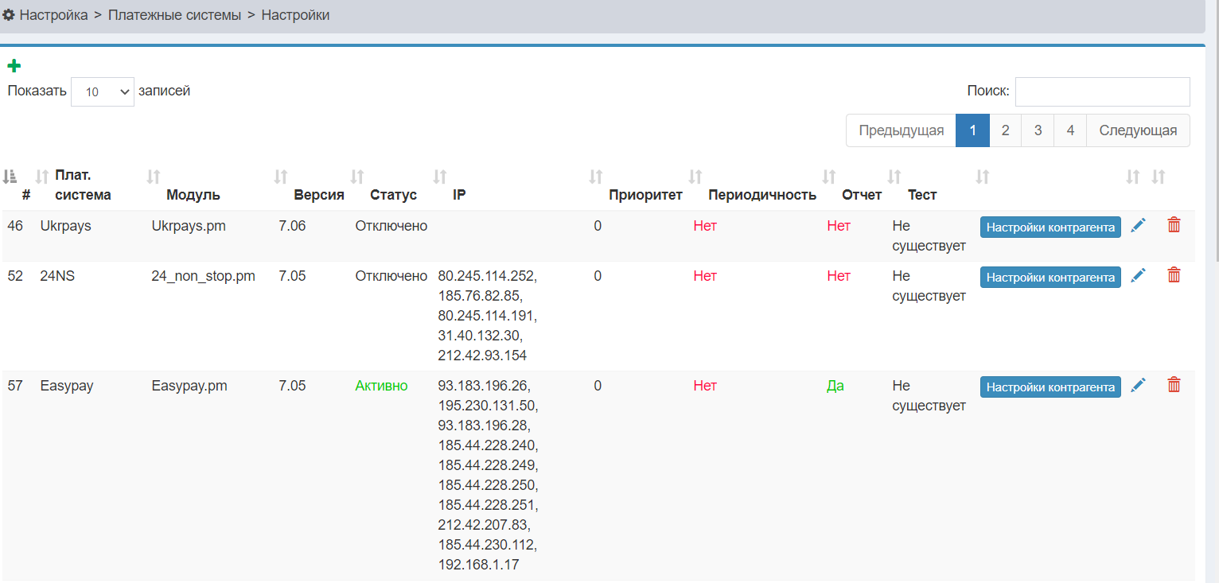
Task: Delete the 24NS row via trash icon
Action: click(x=1174, y=275)
